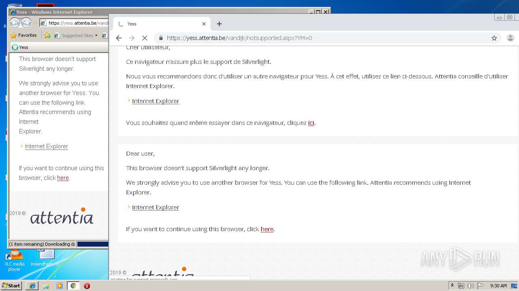Click IE status text 'item remaining'

click(x=42, y=244)
